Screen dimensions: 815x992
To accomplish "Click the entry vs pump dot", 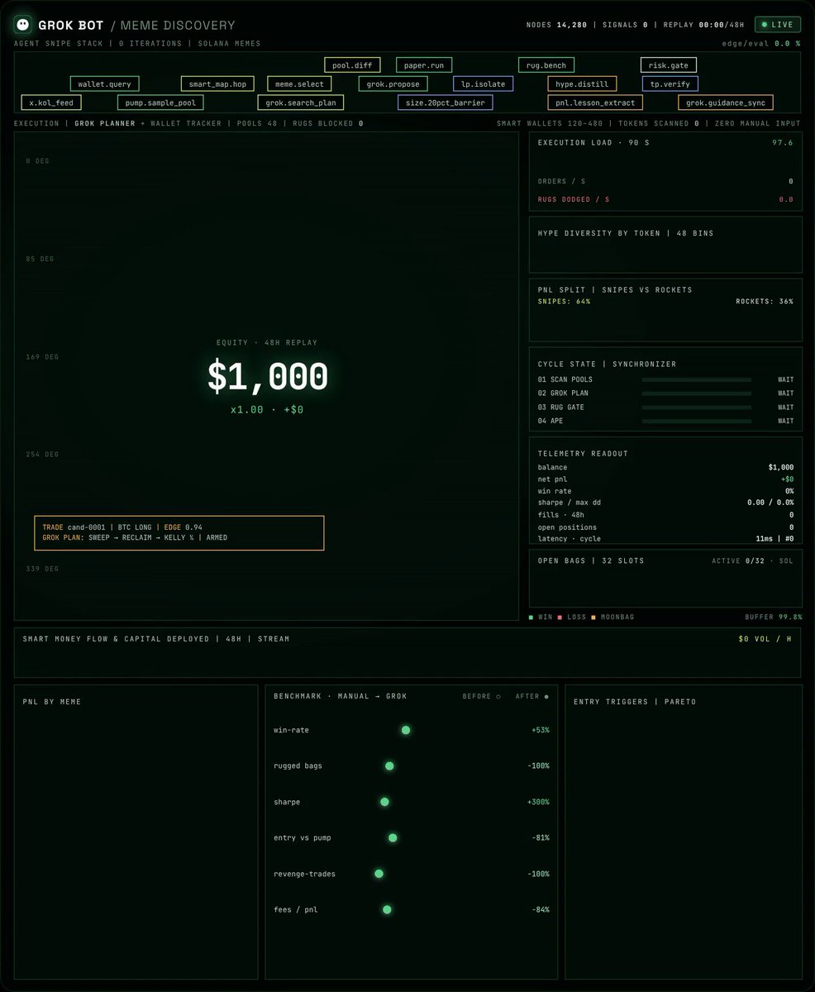I will point(393,838).
